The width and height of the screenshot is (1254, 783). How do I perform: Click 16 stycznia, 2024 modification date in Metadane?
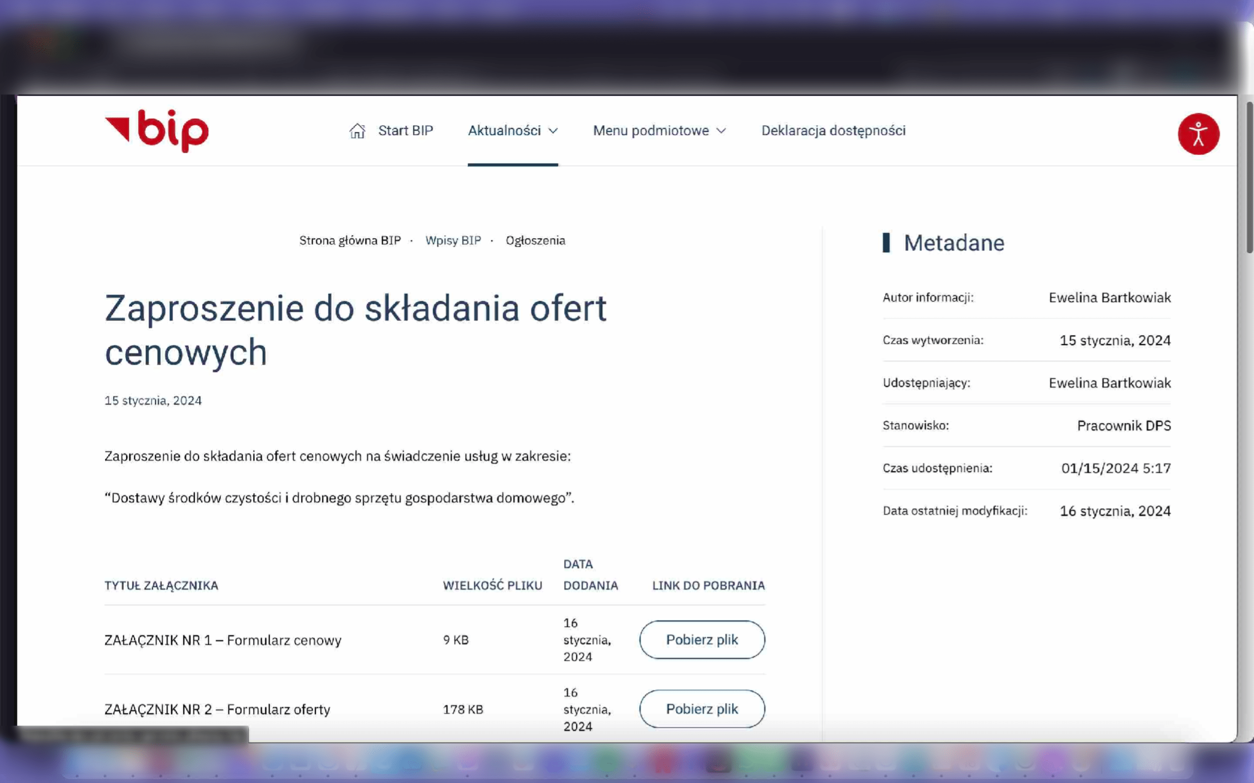click(1115, 511)
